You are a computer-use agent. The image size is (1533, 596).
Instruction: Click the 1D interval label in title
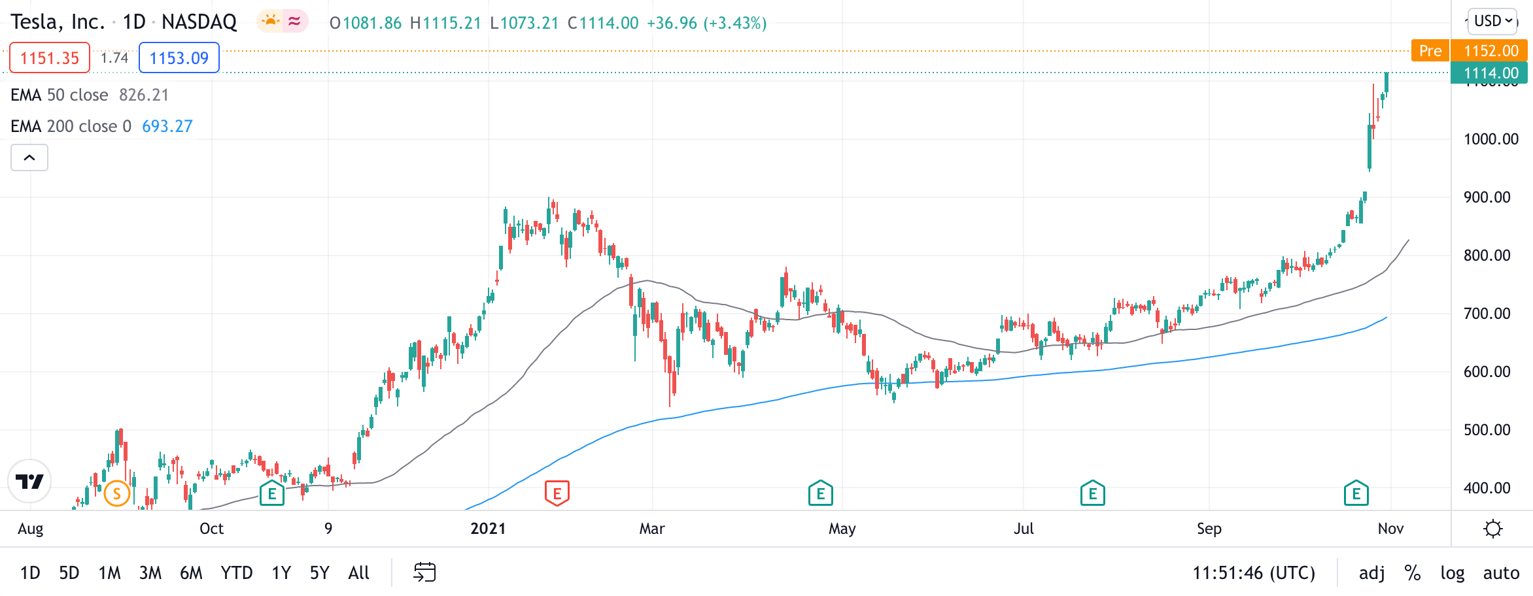coord(134,22)
